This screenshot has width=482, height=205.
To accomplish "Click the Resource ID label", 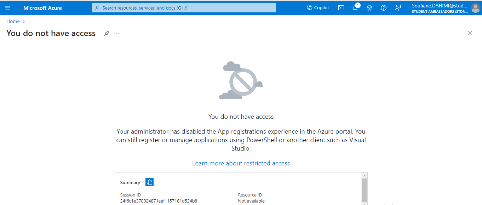I will (x=250, y=195).
